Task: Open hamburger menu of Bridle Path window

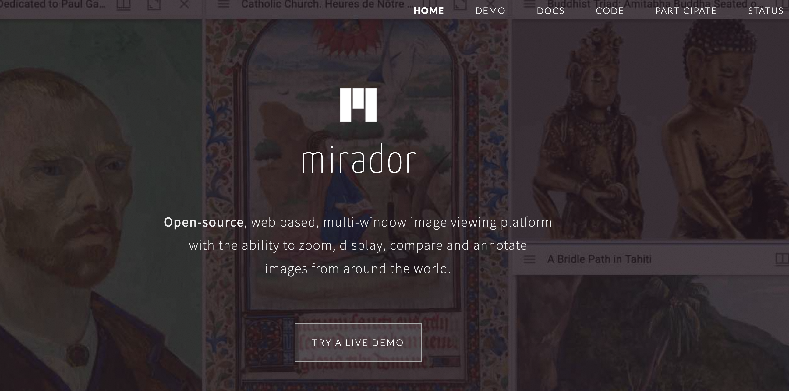Action: coord(529,259)
